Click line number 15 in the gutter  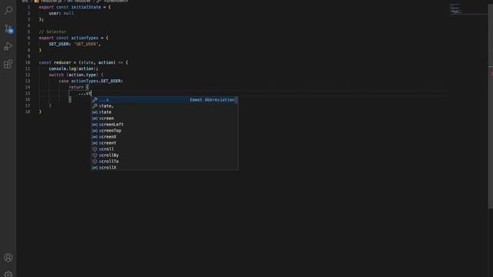pyautogui.click(x=28, y=93)
